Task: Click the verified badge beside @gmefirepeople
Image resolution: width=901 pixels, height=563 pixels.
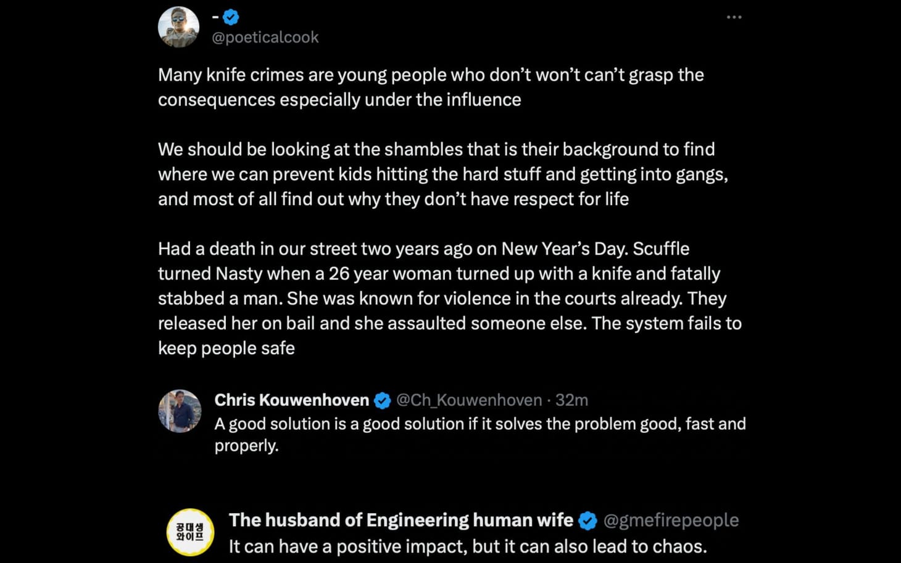Action: point(588,521)
